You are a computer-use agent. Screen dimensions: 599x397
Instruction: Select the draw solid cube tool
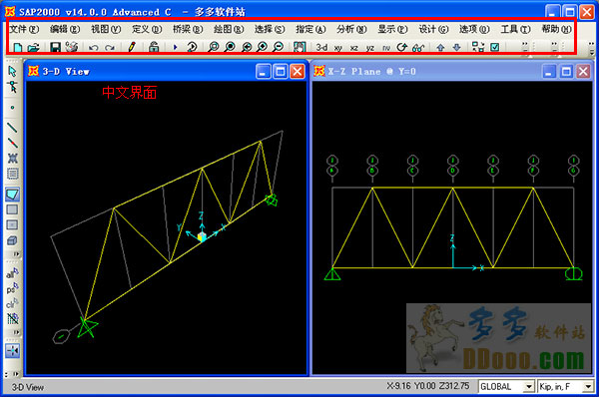tap(12, 240)
